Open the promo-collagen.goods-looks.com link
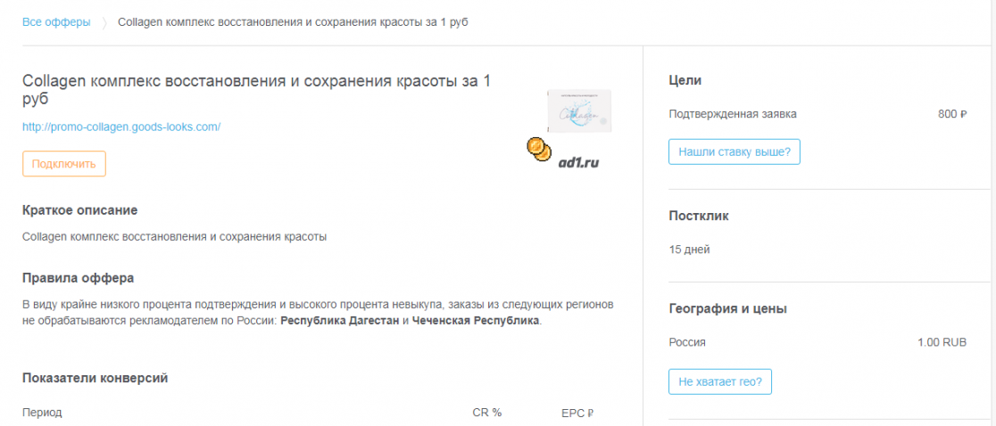 [121, 127]
